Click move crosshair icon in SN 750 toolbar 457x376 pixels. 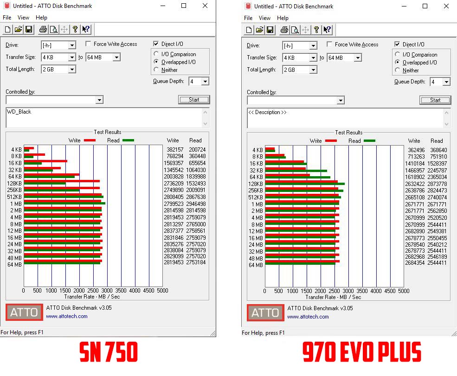64,29
